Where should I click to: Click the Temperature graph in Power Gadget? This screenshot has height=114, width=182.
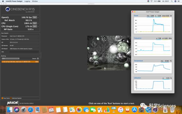(153, 68)
